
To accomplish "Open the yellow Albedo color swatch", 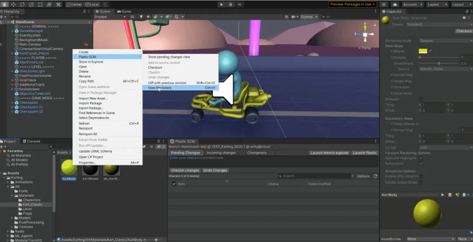I will click(x=423, y=51).
